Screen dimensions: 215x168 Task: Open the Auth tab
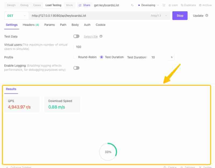(87, 25)
